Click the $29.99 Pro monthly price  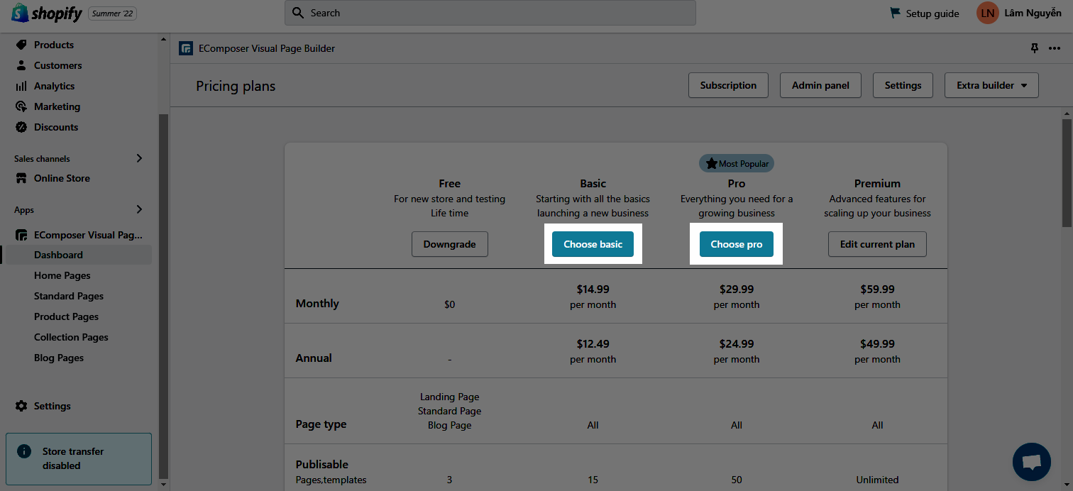[x=737, y=289]
